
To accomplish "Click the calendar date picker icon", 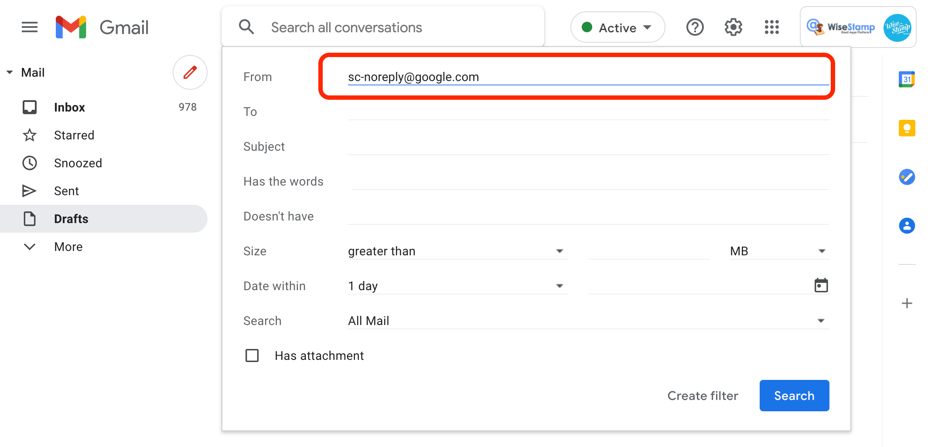I will pyautogui.click(x=821, y=286).
